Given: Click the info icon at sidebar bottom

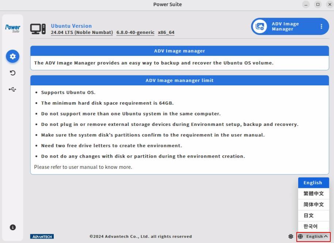Looking at the screenshot, I should tap(12, 227).
